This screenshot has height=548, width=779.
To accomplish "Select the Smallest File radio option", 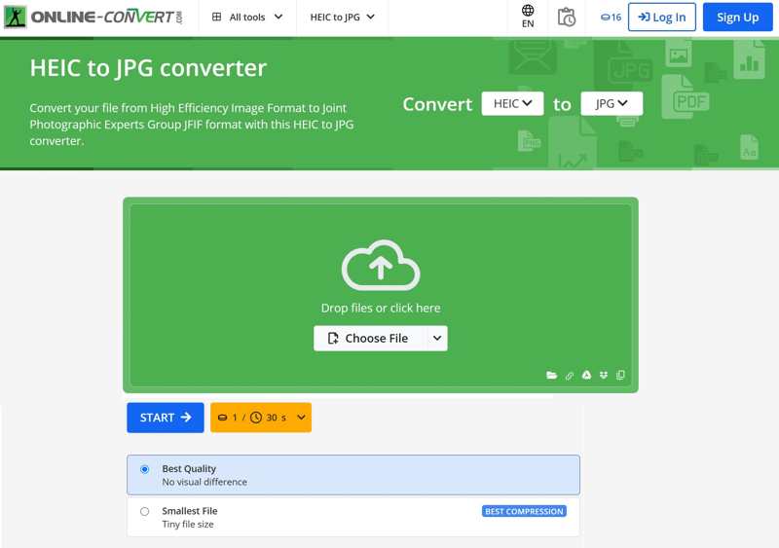I will click(144, 511).
